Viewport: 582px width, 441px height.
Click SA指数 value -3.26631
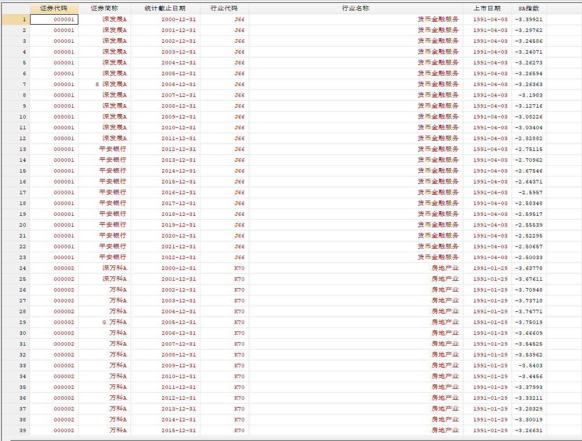click(528, 430)
